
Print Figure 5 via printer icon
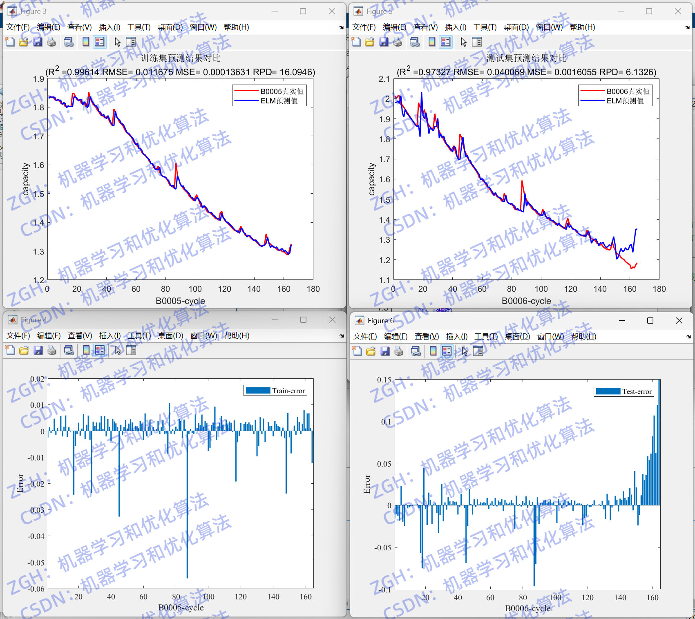[x=398, y=42]
